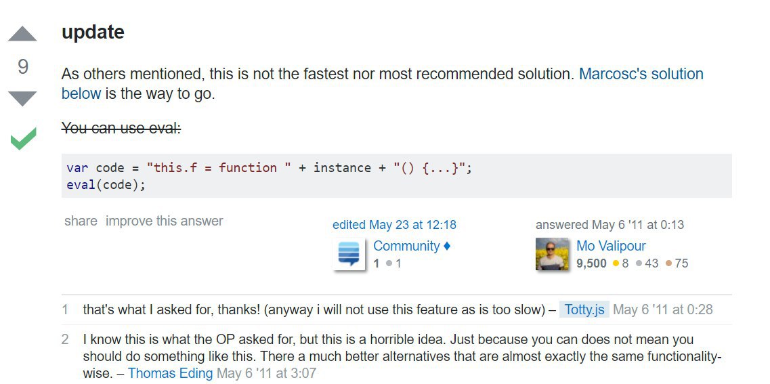Click the "update" heading of the answer
The height and width of the screenshot is (384, 770).
pyautogui.click(x=93, y=32)
